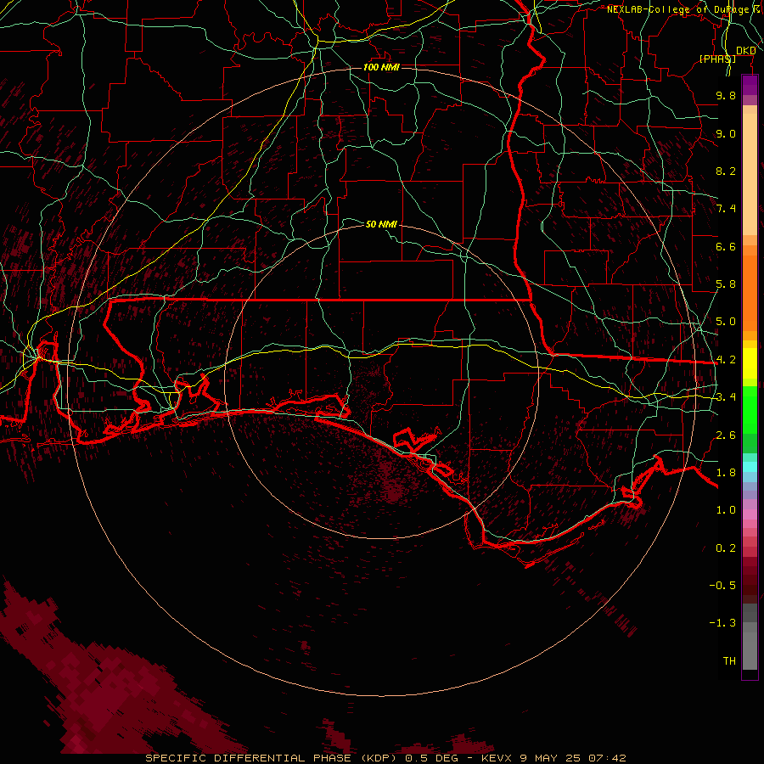Click the 0.2 color scale value
Viewport: 764px width, 764px height.
(x=726, y=548)
